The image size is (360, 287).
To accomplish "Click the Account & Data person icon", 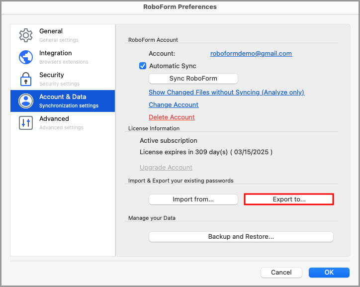I will coord(26,101).
